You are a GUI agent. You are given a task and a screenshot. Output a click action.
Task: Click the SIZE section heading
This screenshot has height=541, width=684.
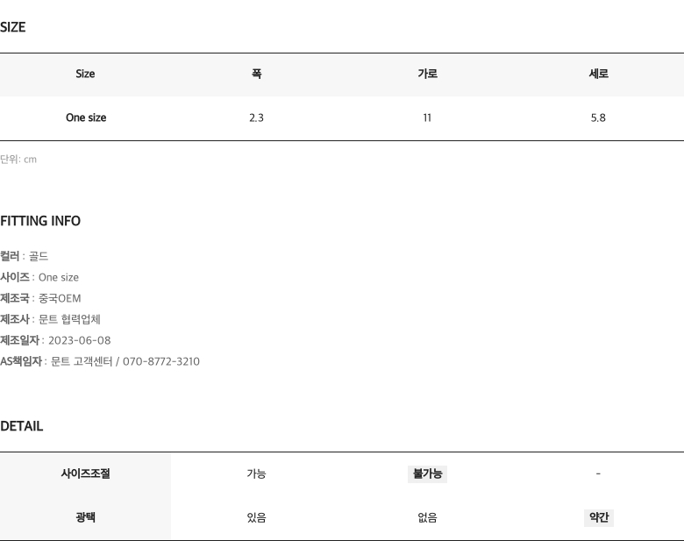[12, 27]
